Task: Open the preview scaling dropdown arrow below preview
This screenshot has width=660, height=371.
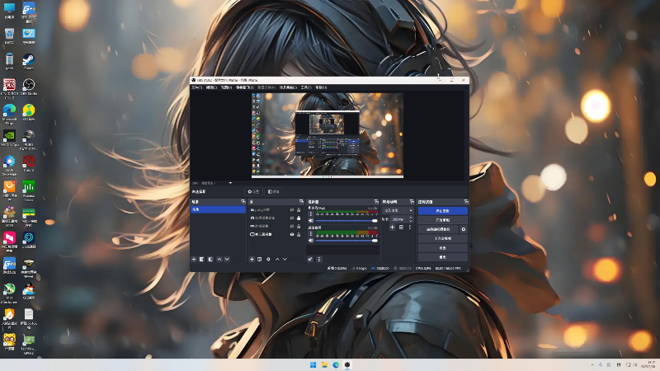Action: tap(230, 183)
